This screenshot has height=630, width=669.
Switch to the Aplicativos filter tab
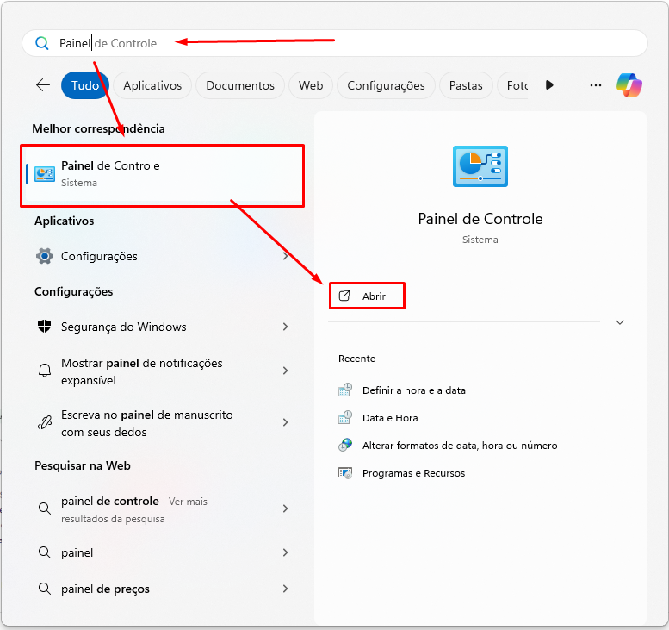coord(152,85)
